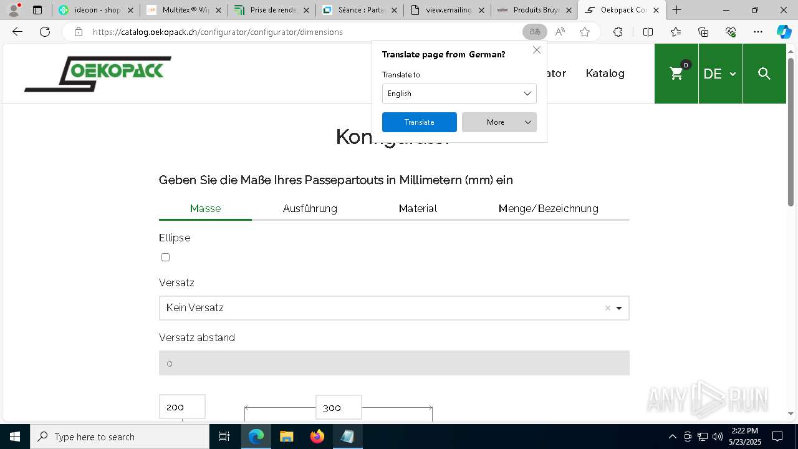The image size is (798, 449).
Task: Click the taskbar clock showing 2:22 PM
Action: tap(745, 437)
